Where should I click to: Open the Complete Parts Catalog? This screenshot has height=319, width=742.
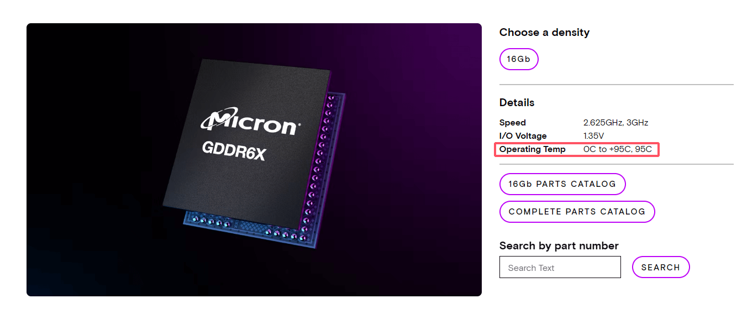tap(577, 212)
